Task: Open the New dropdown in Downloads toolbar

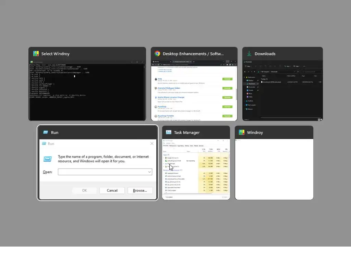Action: pyautogui.click(x=248, y=66)
